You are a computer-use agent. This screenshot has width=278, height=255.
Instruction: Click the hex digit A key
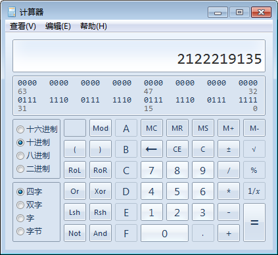126,128
